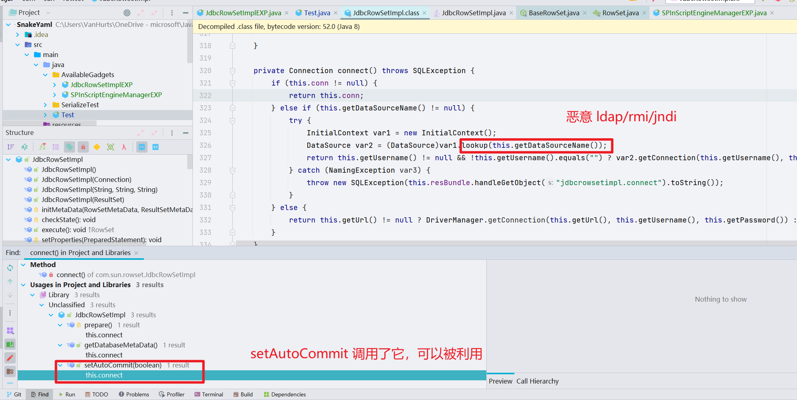This screenshot has height=400, width=797.
Task: Collapse the JdbcRowSetImpl node in Structure panel
Action: click(8, 159)
